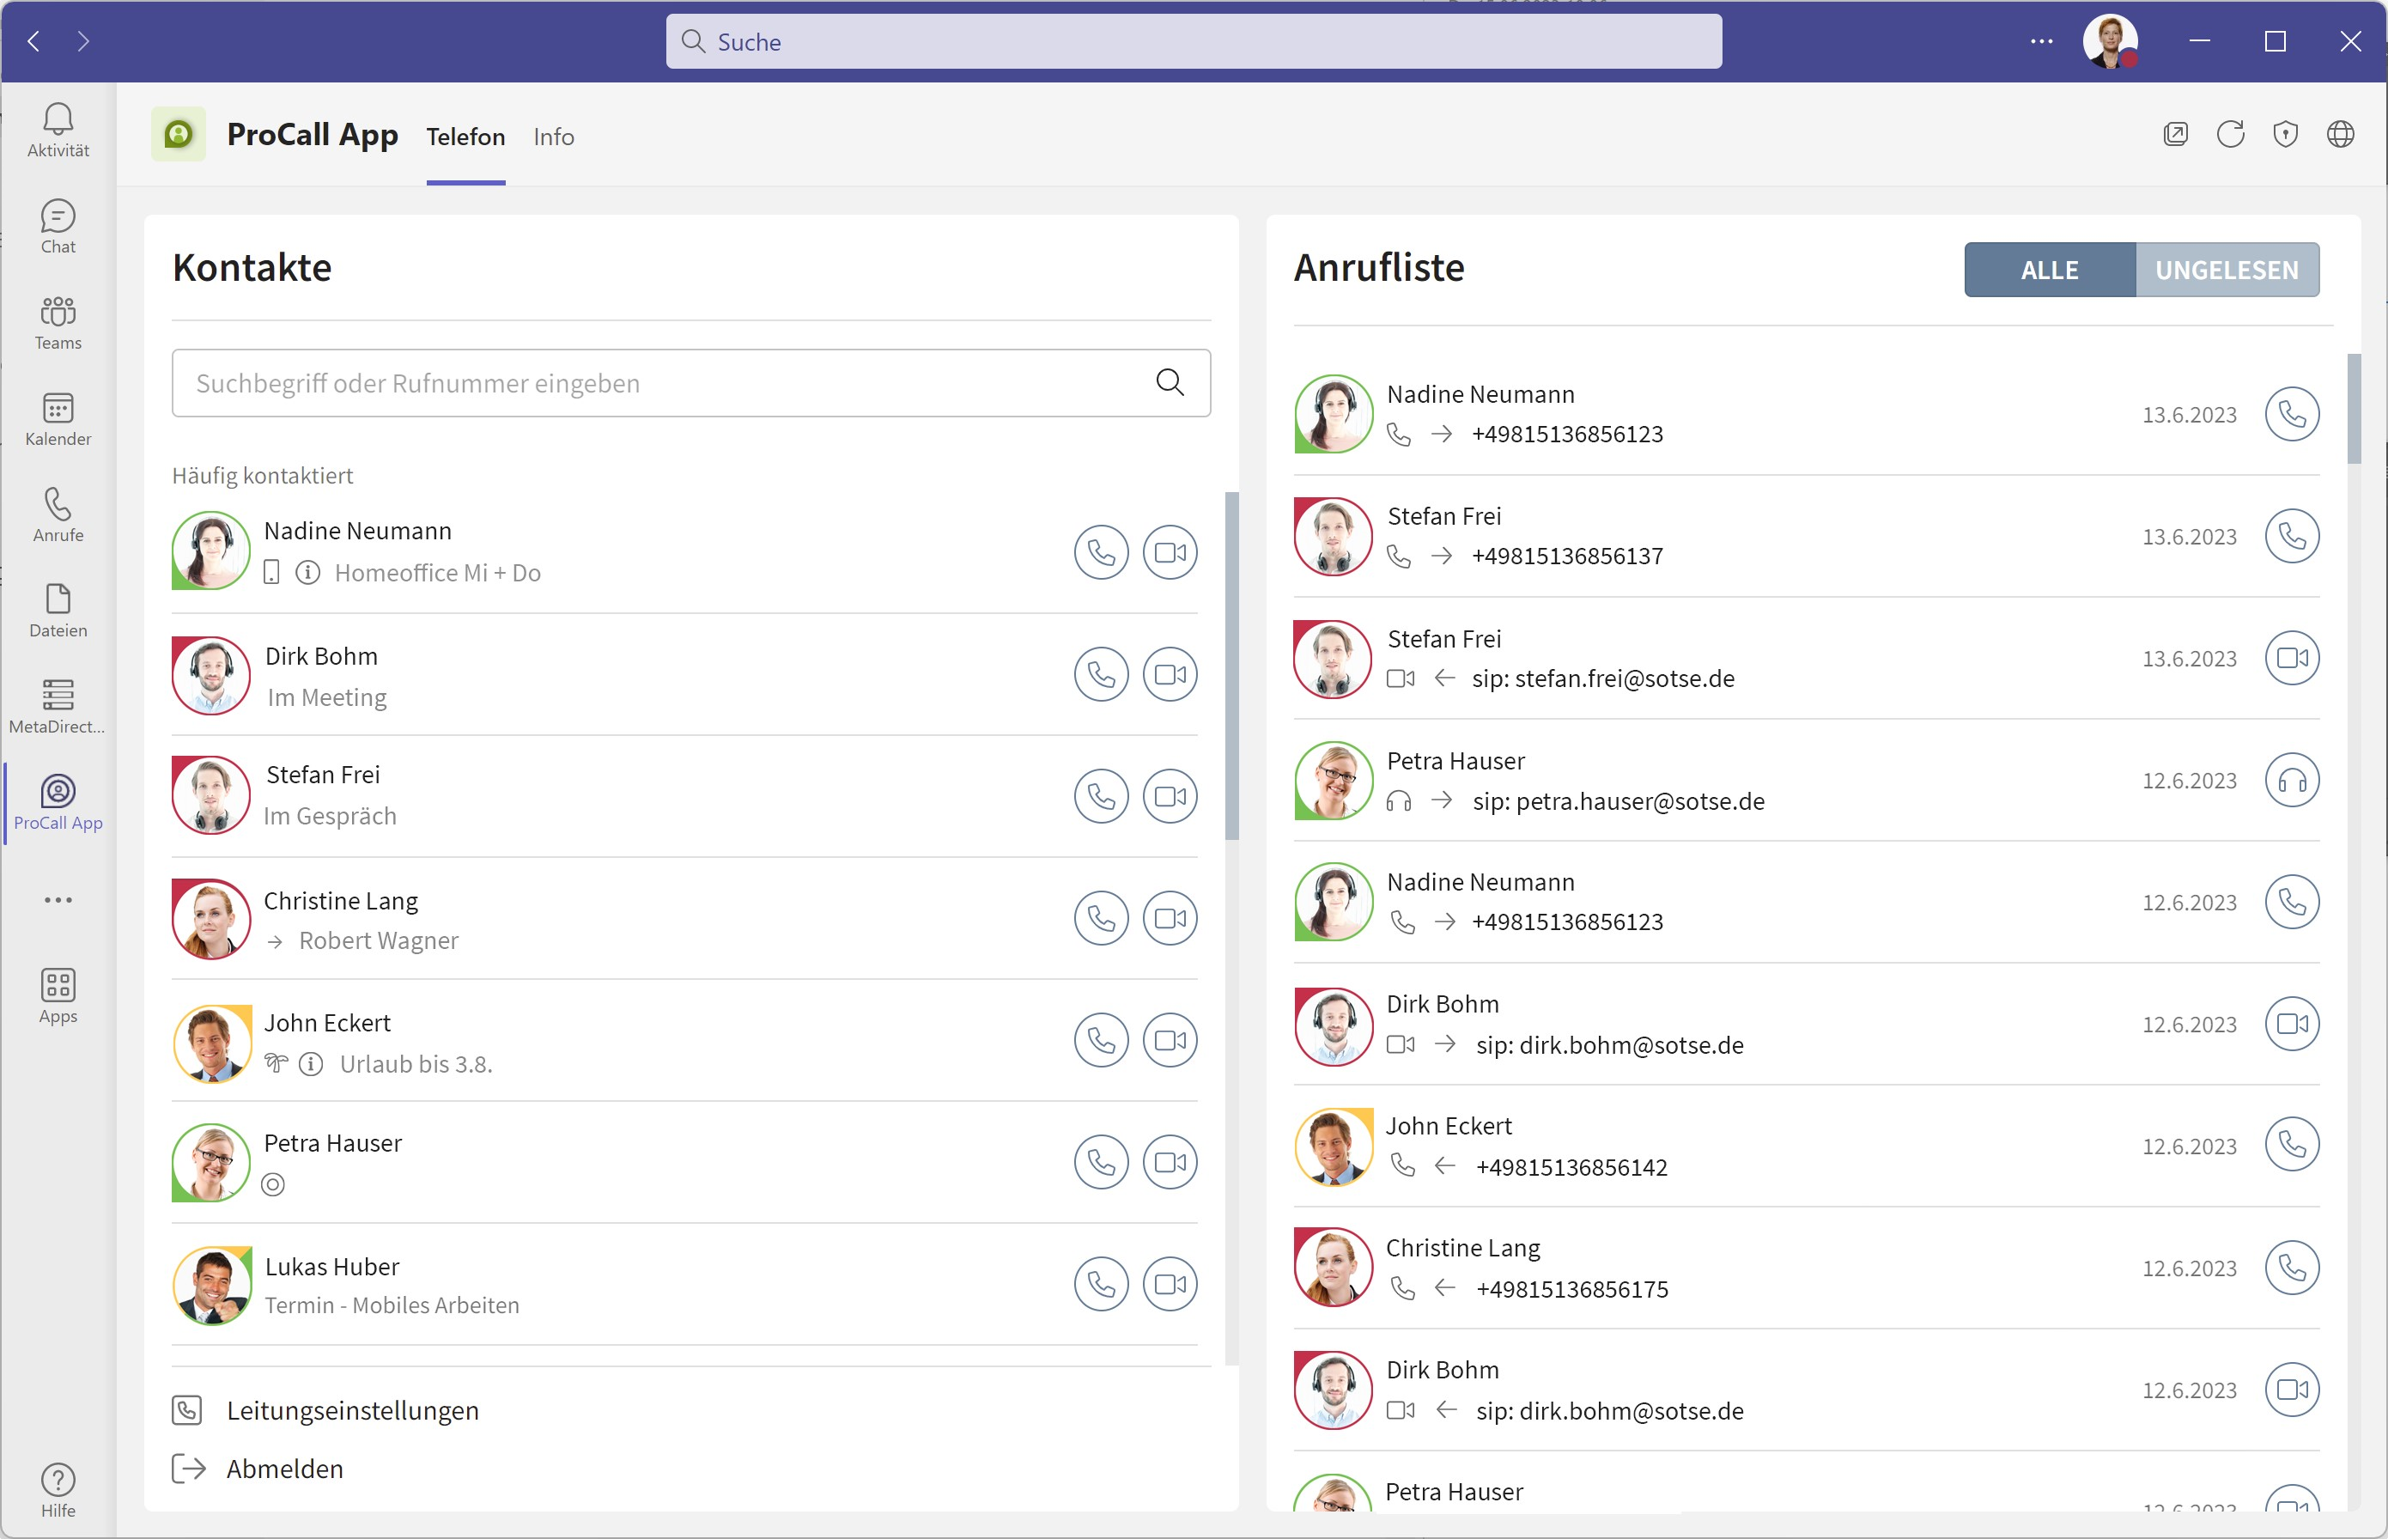Viewport: 2388px width, 1539px height.
Task: Click the globe icon in app header
Action: point(2340,134)
